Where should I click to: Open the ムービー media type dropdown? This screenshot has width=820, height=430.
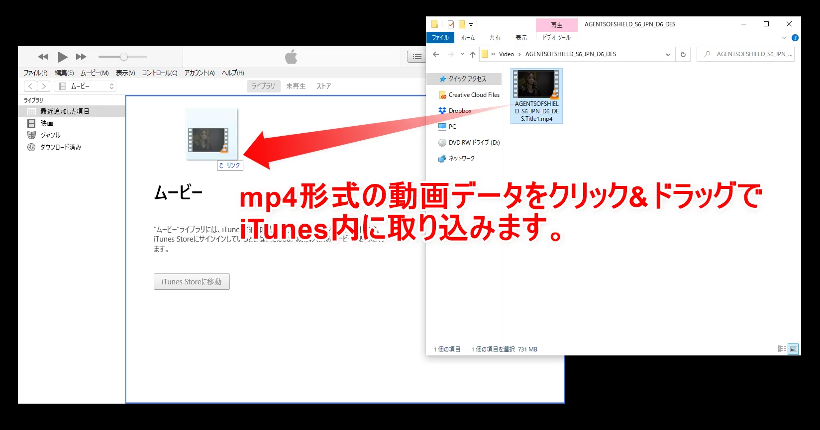point(85,86)
